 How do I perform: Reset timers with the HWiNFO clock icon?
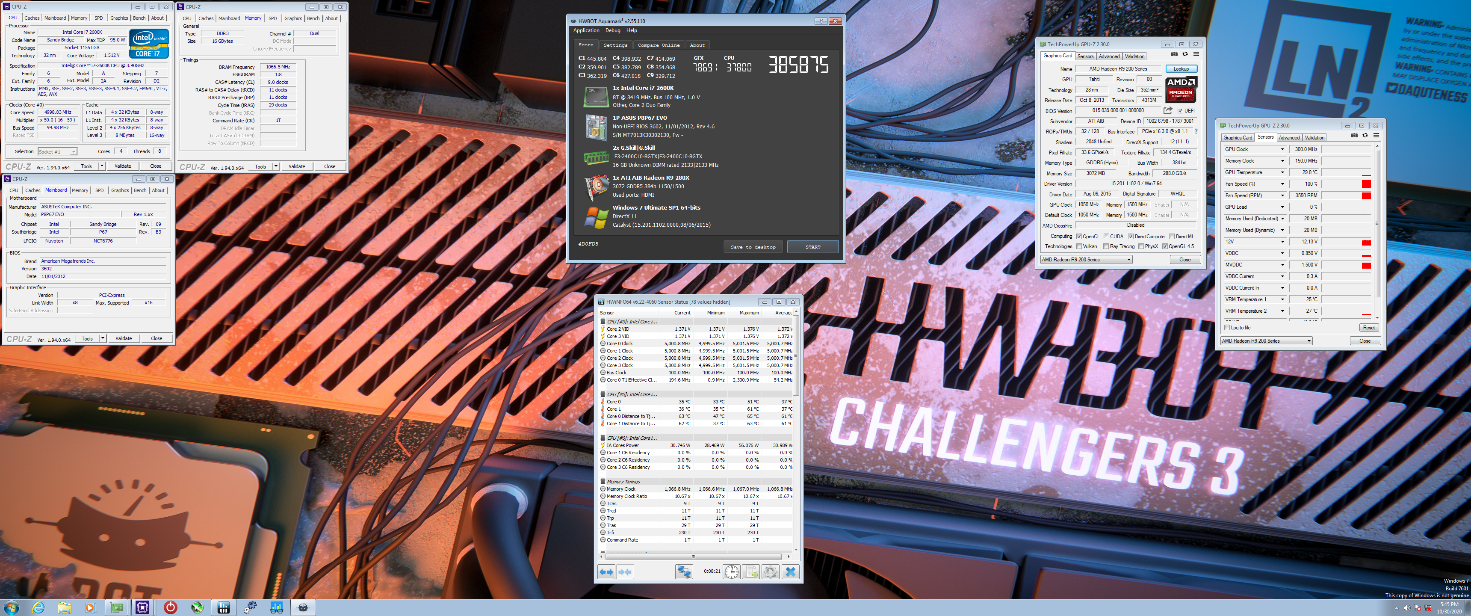pyautogui.click(x=732, y=572)
